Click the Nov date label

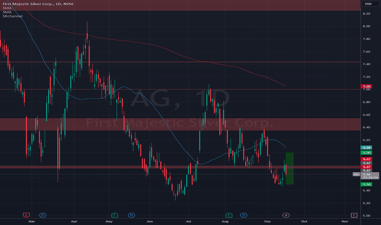(x=345, y=221)
